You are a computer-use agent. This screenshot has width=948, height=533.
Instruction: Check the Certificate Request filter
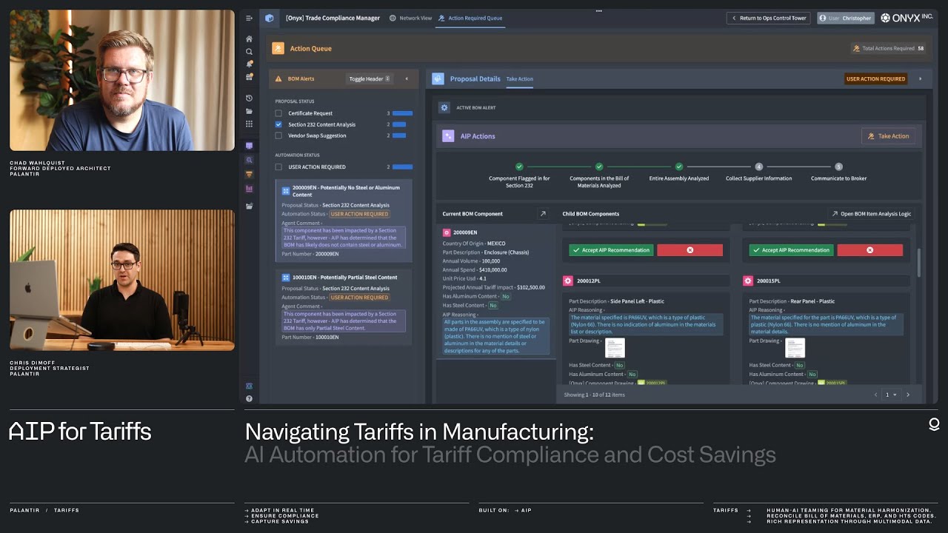(278, 113)
